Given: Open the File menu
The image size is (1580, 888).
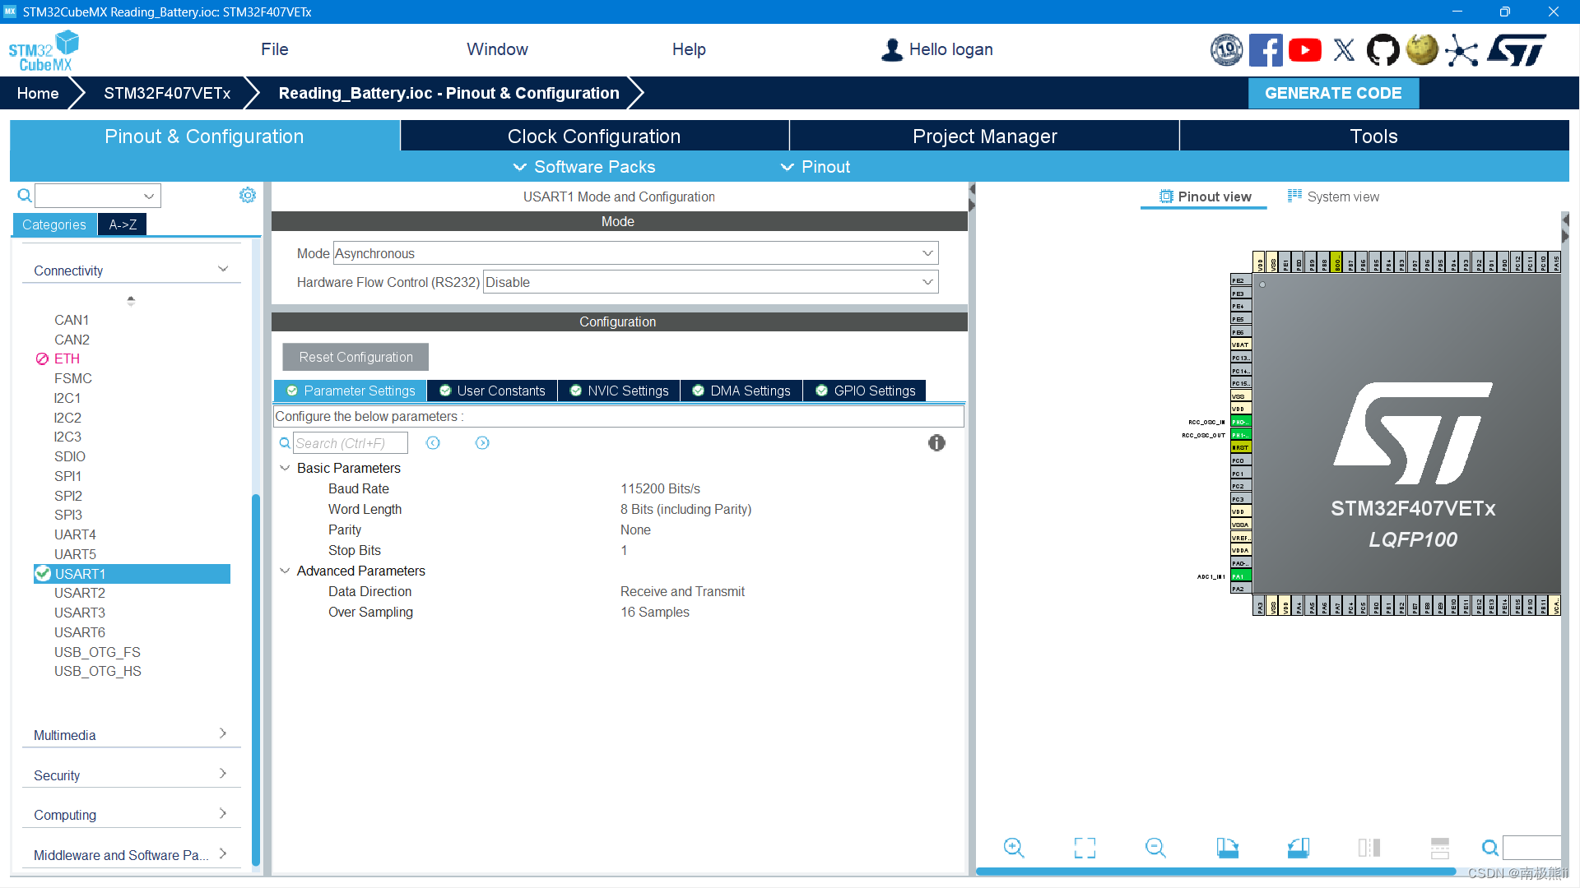Looking at the screenshot, I should tap(275, 49).
